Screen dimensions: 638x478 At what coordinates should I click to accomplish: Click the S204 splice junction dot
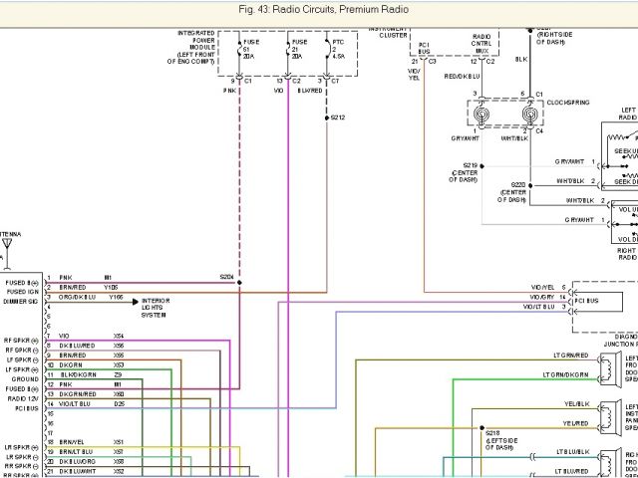tap(239, 283)
